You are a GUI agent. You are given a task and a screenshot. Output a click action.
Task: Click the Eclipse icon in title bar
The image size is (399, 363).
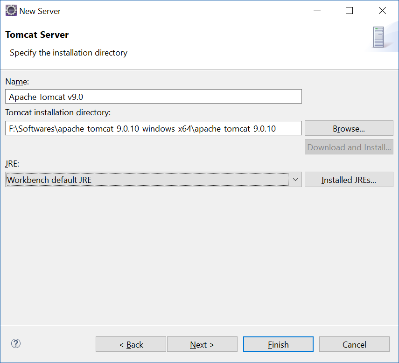point(11,11)
